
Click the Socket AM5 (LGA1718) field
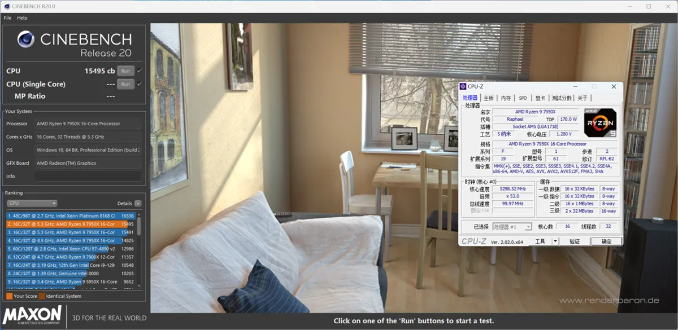(535, 126)
